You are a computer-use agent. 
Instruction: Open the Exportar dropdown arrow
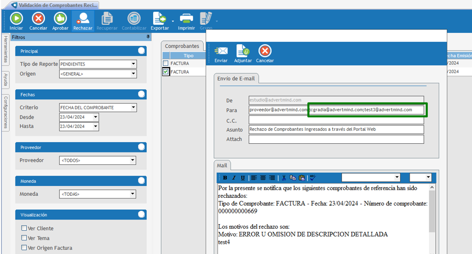(x=173, y=21)
